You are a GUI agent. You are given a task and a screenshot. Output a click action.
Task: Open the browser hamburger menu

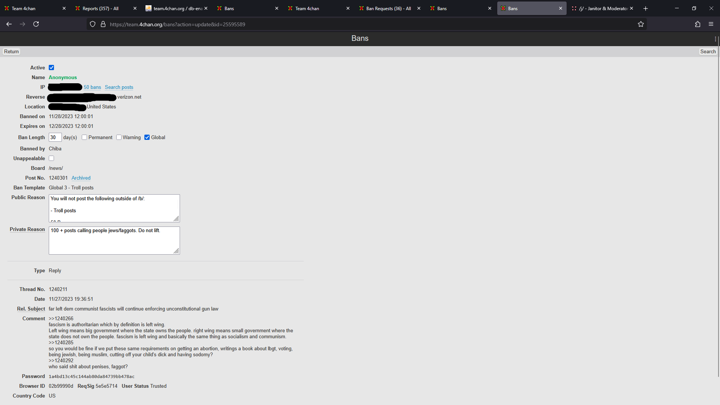tap(711, 24)
